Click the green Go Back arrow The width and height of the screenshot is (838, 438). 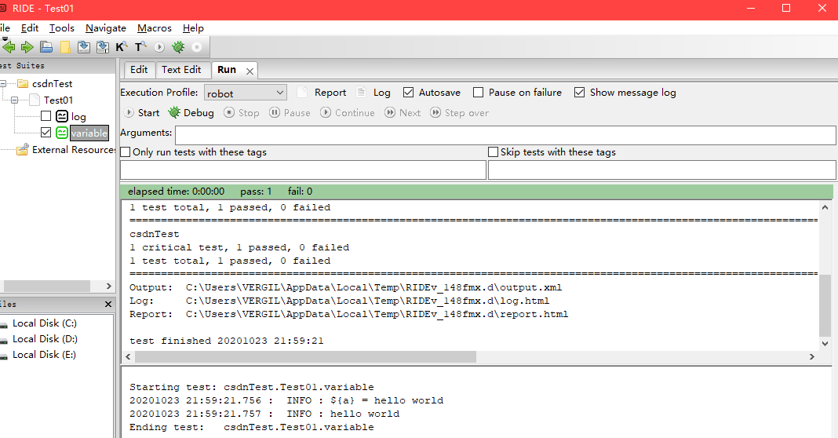click(8, 47)
